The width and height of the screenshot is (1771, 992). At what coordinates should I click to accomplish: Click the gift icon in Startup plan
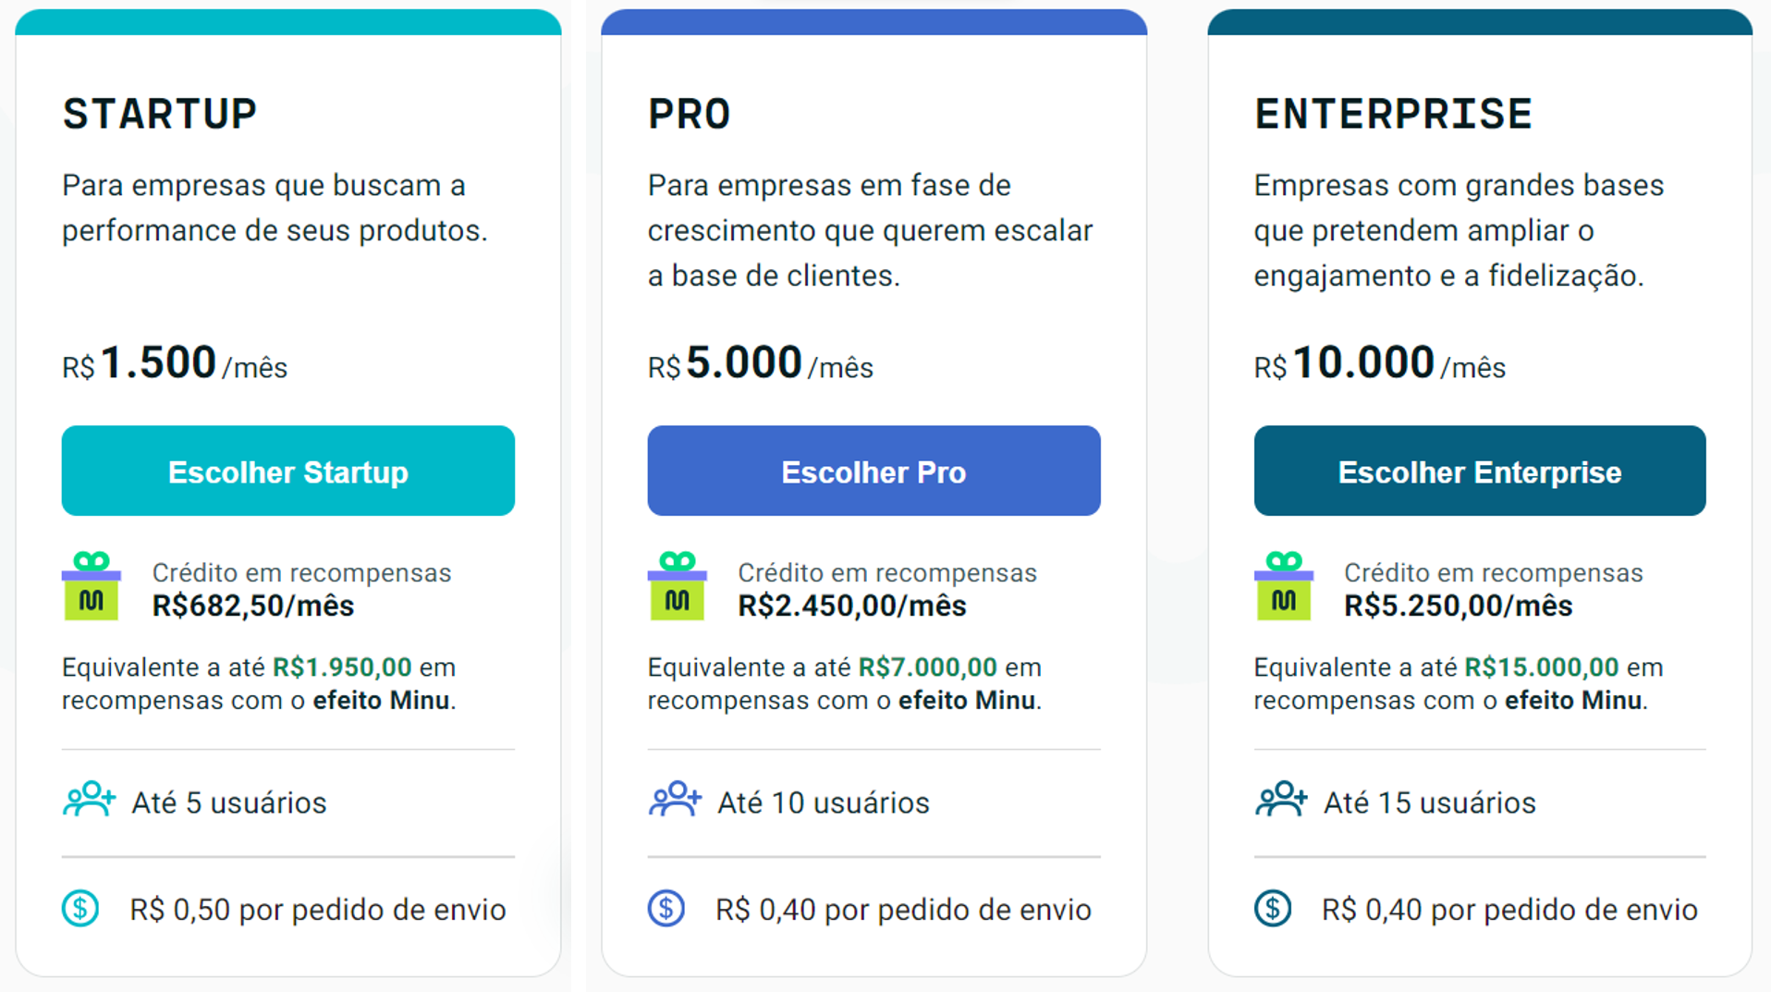[92, 588]
